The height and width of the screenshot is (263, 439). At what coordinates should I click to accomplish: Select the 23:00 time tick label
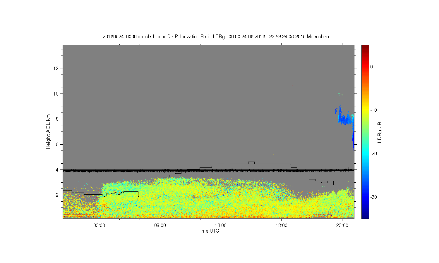pos(342,226)
